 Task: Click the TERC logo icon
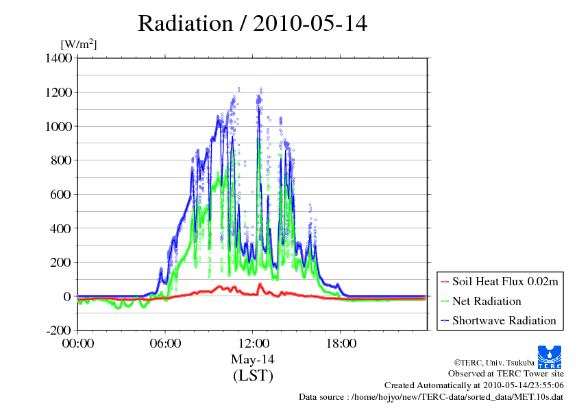550,357
